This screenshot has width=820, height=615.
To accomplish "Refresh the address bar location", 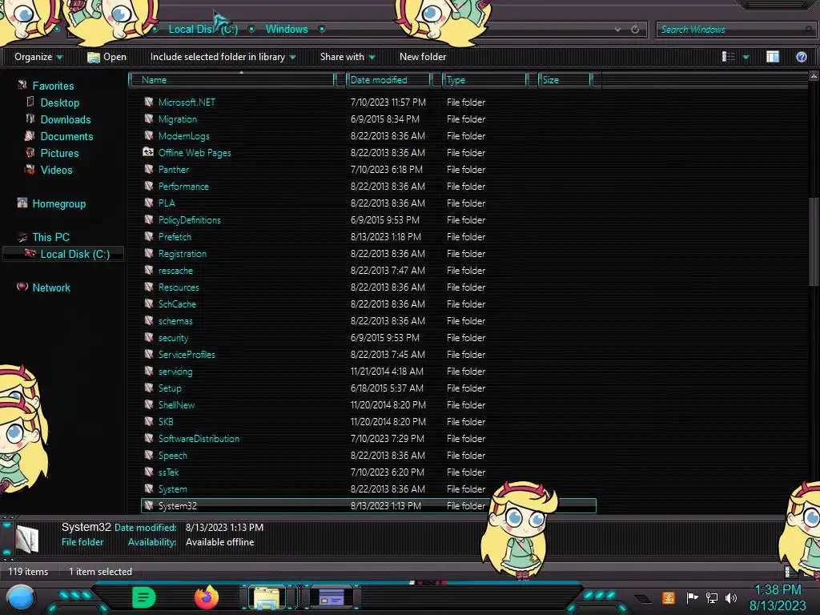I will [635, 30].
